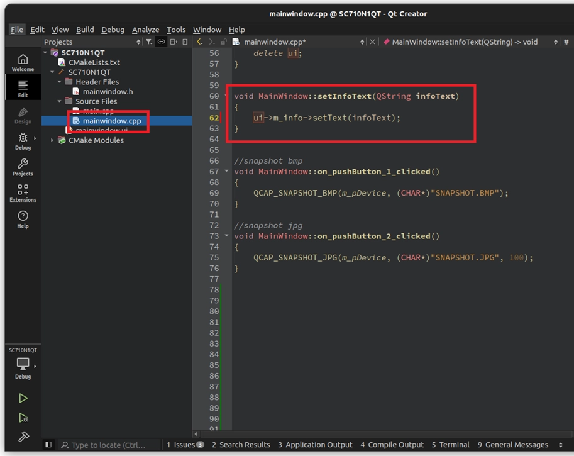This screenshot has height=456, width=574.
Task: Open Extensions mode
Action: (23, 193)
